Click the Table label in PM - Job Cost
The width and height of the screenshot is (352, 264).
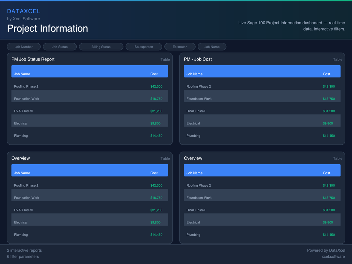[338, 59]
